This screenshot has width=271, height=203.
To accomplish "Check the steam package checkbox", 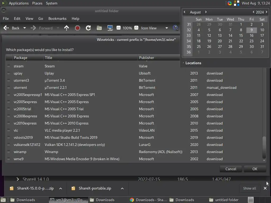I will click(8, 66).
